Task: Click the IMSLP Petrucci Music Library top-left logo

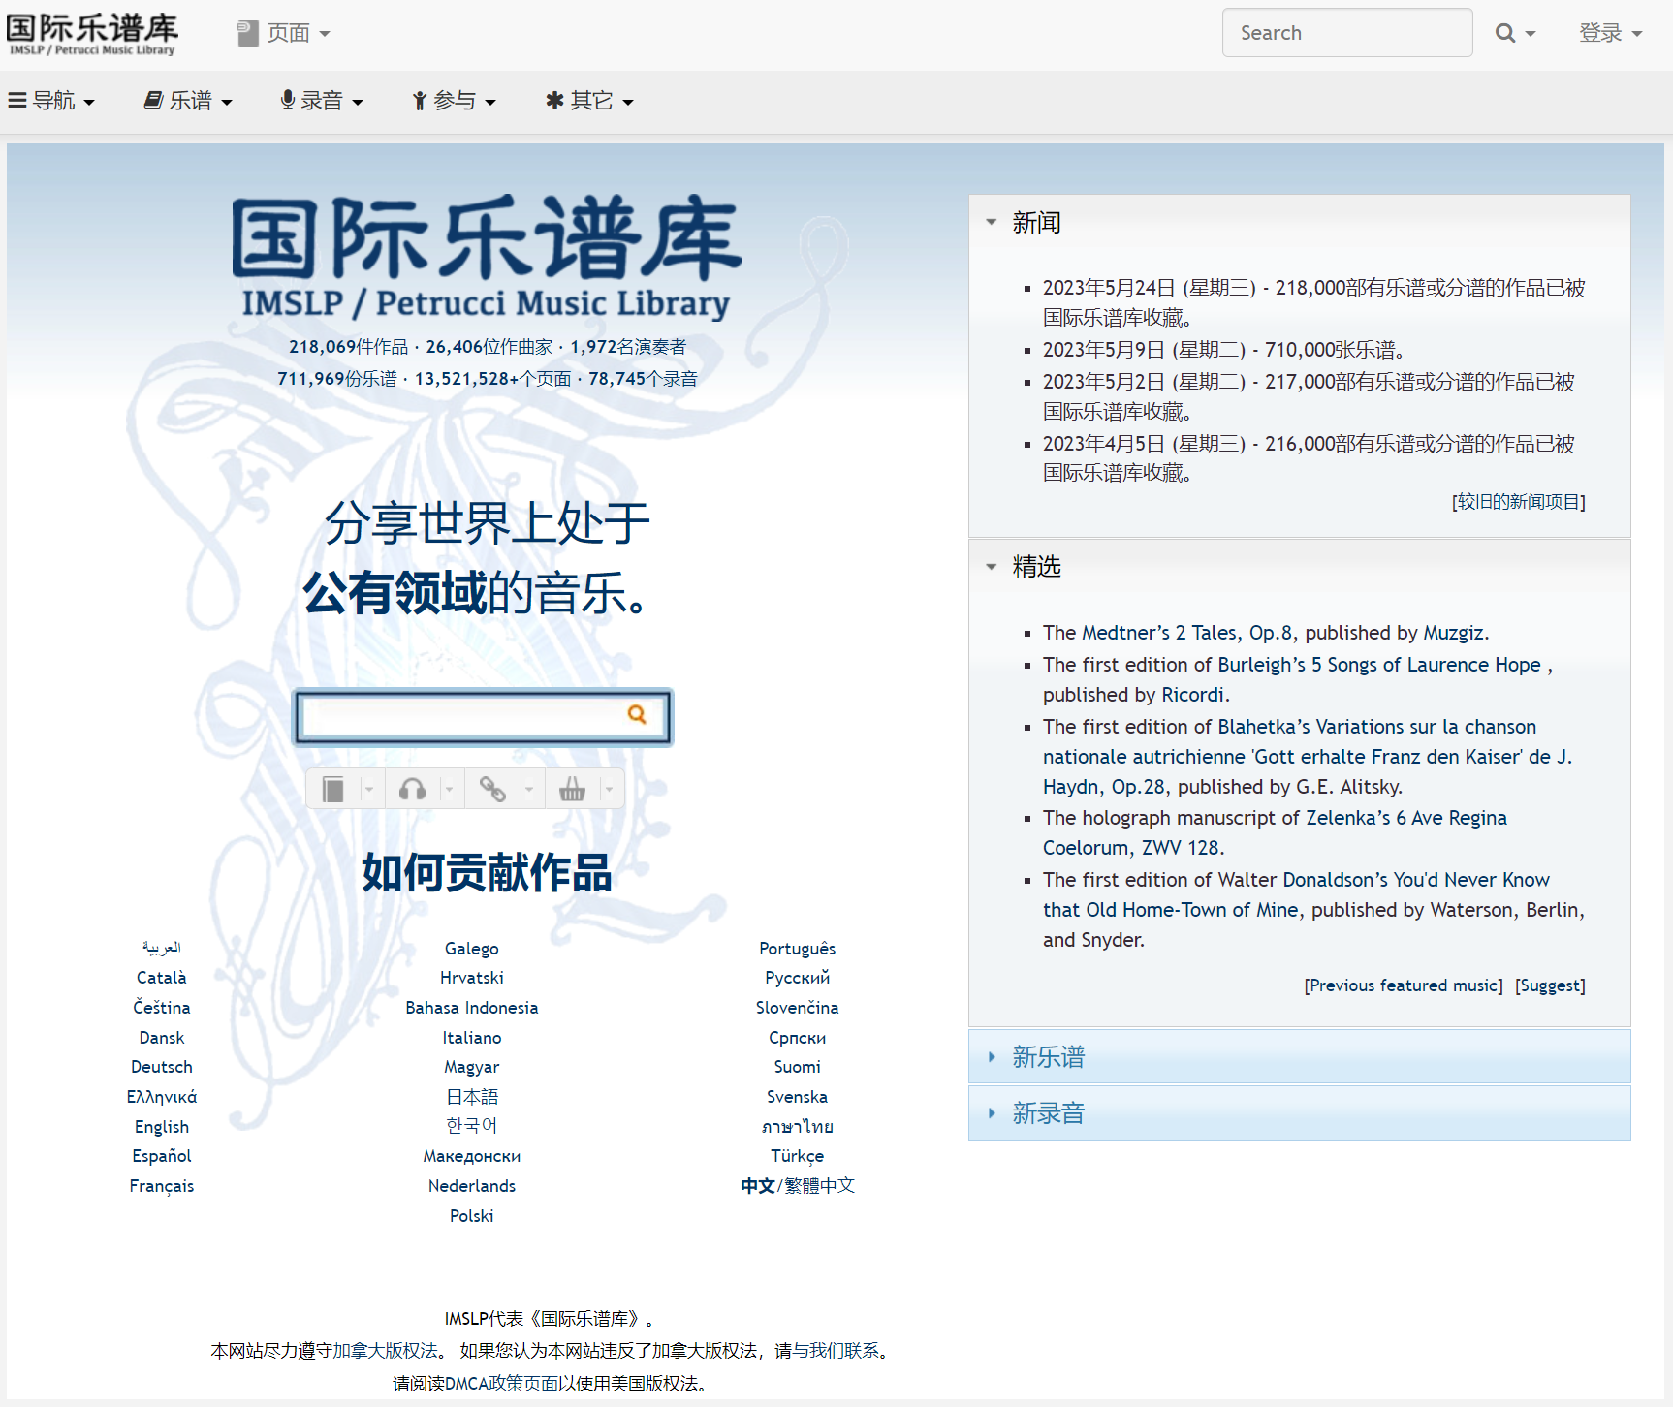Action: (93, 34)
